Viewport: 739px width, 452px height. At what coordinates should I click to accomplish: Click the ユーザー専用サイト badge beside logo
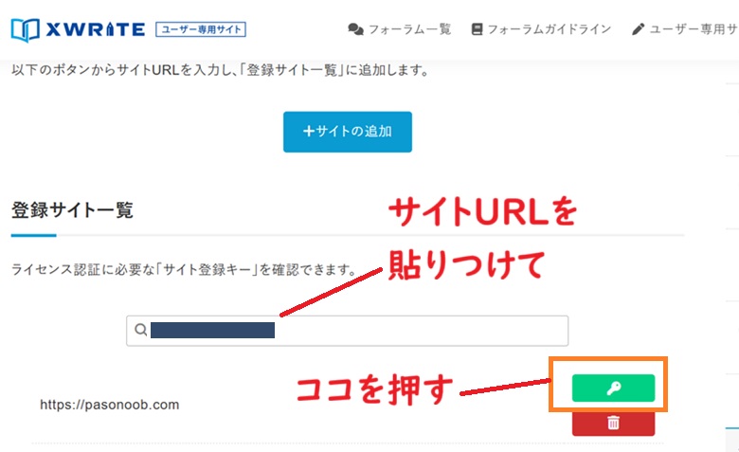[201, 29]
